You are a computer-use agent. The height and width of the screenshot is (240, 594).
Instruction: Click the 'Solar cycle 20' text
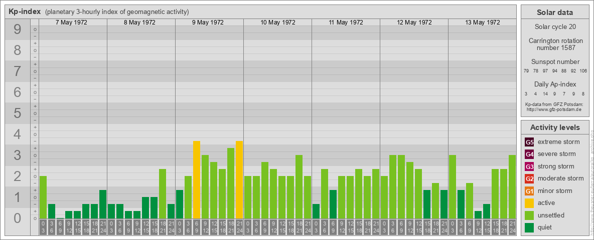coord(555,27)
